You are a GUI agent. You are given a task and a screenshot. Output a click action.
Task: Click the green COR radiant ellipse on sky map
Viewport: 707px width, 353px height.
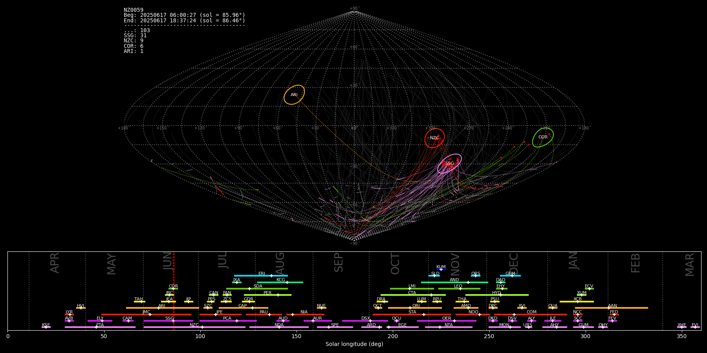[543, 137]
